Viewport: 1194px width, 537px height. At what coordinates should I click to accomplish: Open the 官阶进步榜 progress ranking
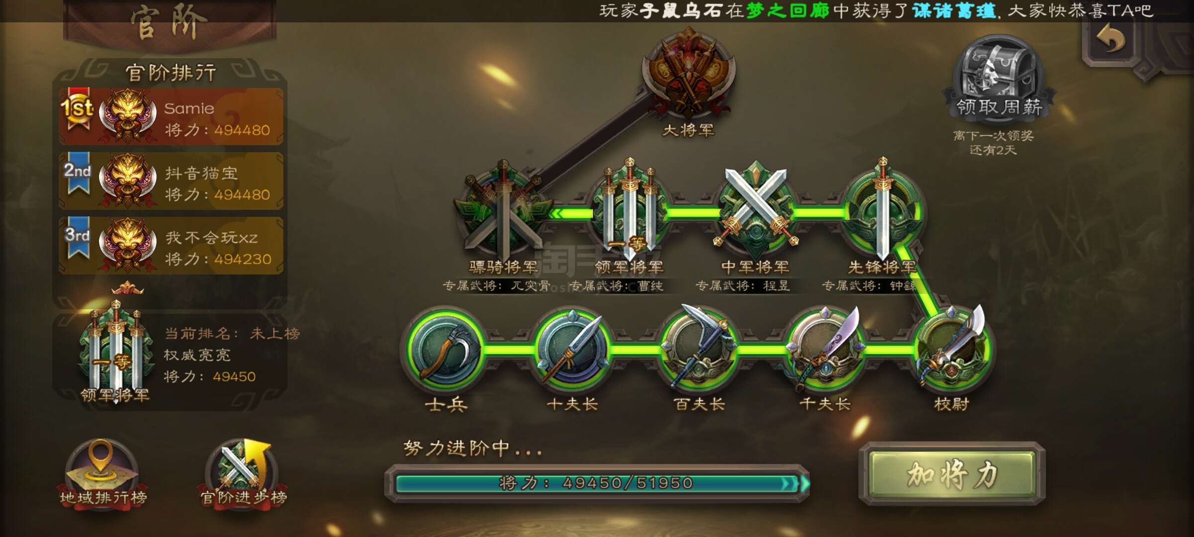click(x=244, y=473)
